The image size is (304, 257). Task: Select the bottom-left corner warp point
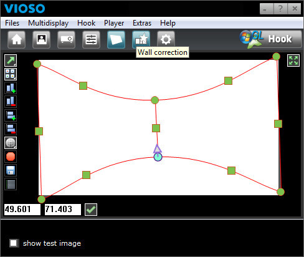41,199
